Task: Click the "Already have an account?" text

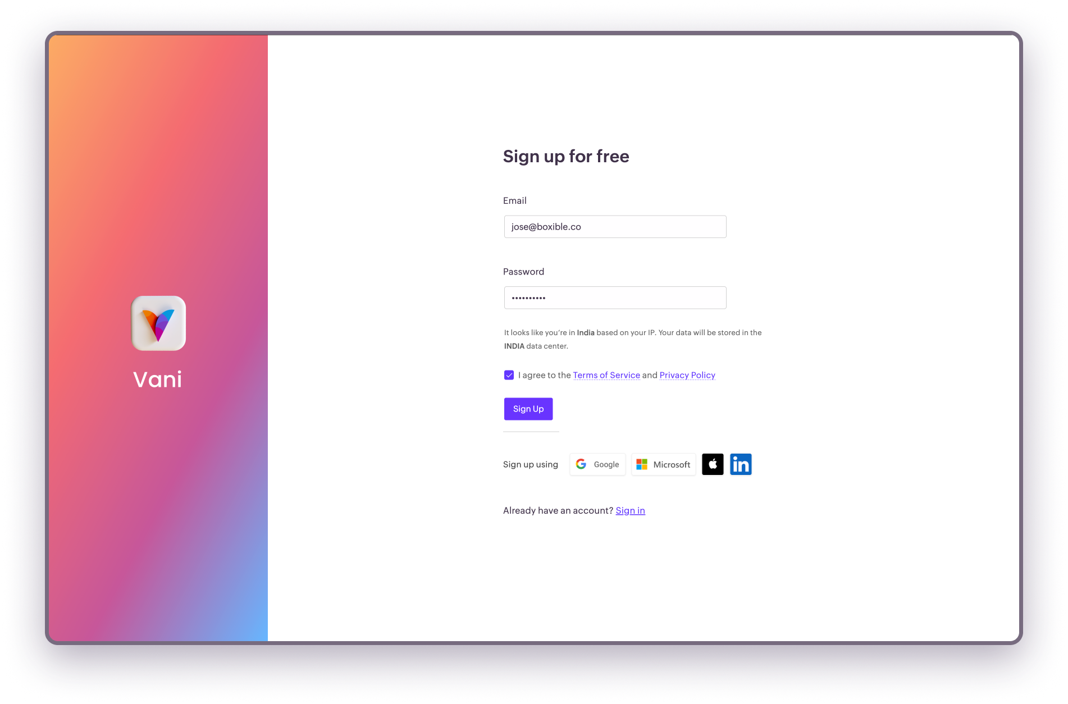Action: [558, 510]
